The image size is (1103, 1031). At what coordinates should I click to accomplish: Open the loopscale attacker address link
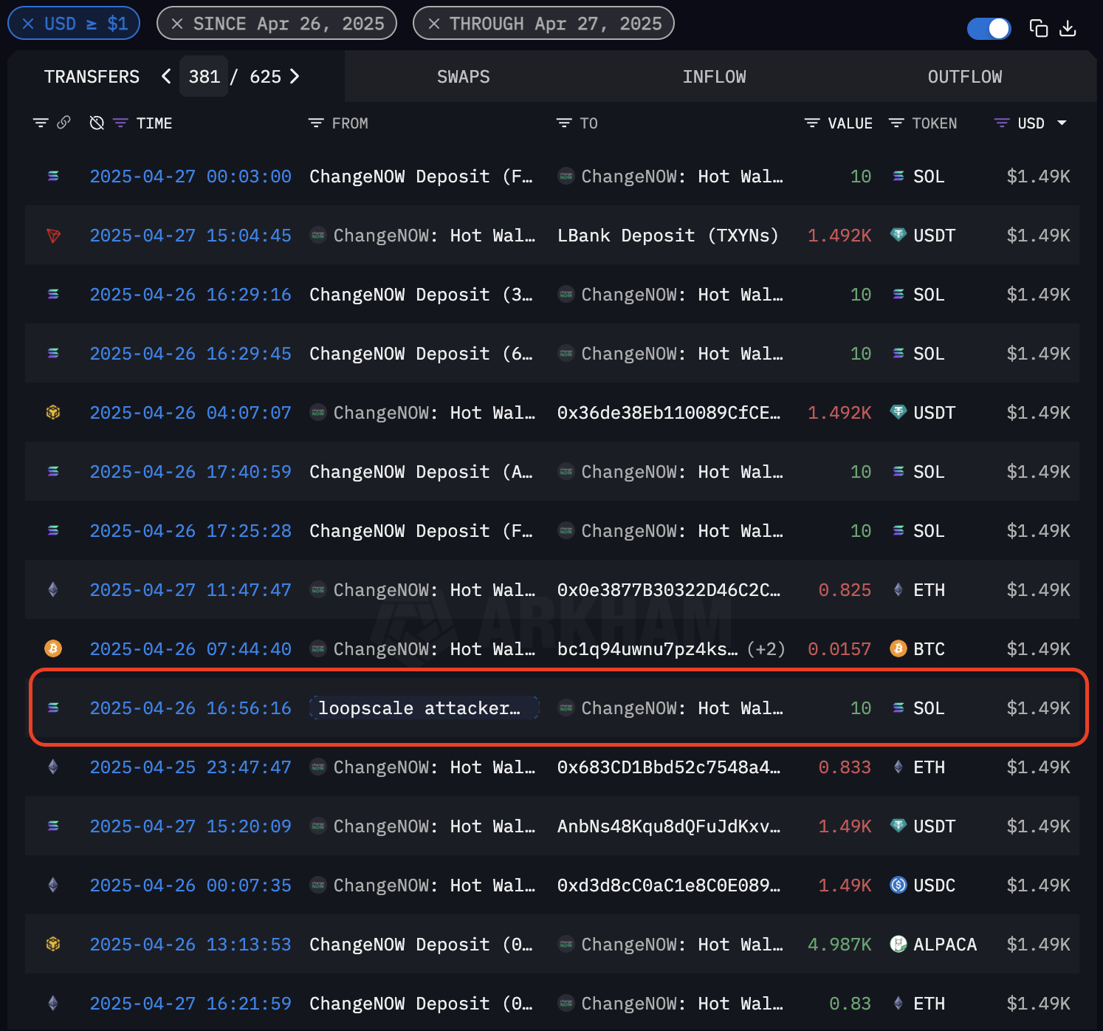coord(419,708)
